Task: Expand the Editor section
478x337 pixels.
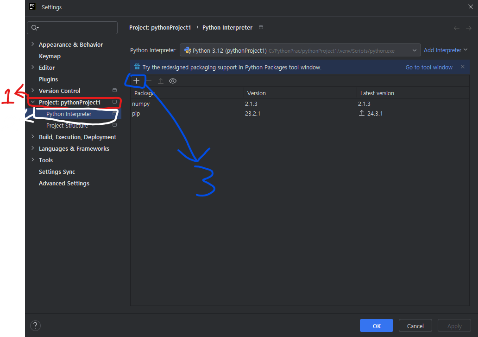Action: pyautogui.click(x=32, y=67)
